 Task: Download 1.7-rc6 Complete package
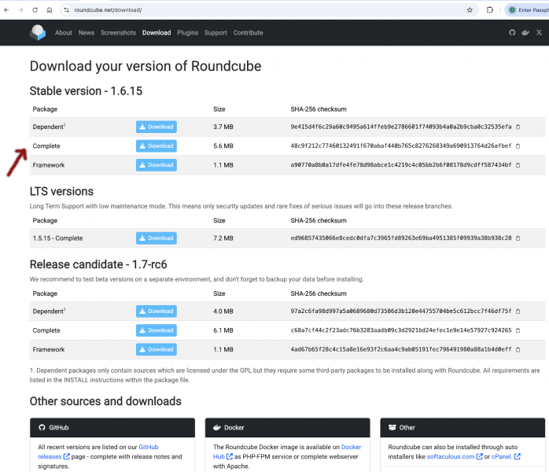pyautogui.click(x=157, y=330)
